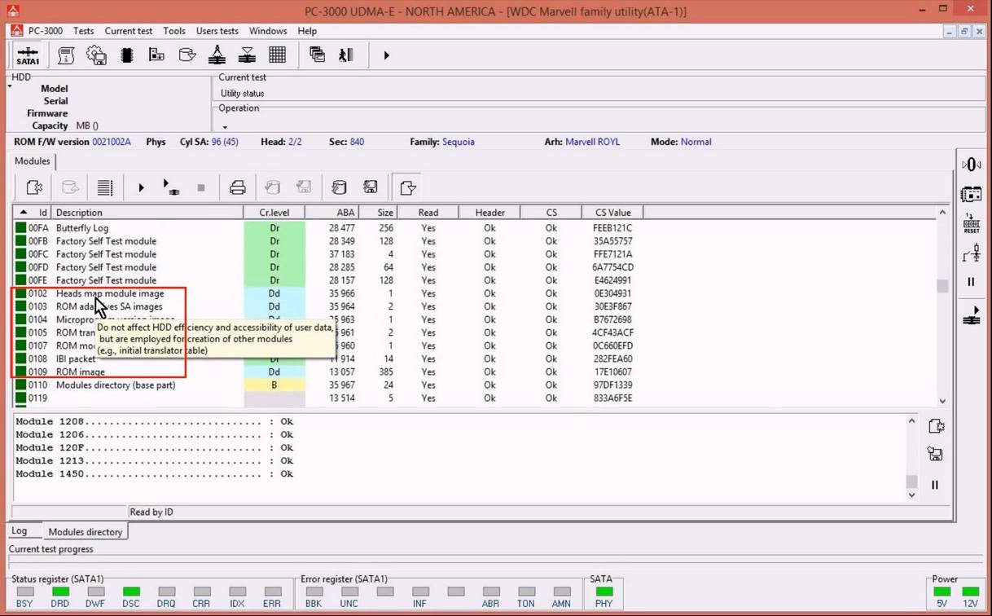Click the SATA1 port toolbar button

[28, 55]
